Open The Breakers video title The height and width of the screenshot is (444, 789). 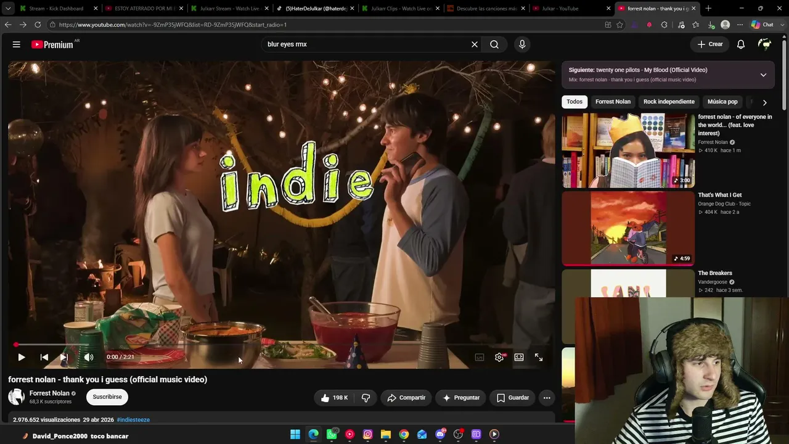(x=715, y=273)
